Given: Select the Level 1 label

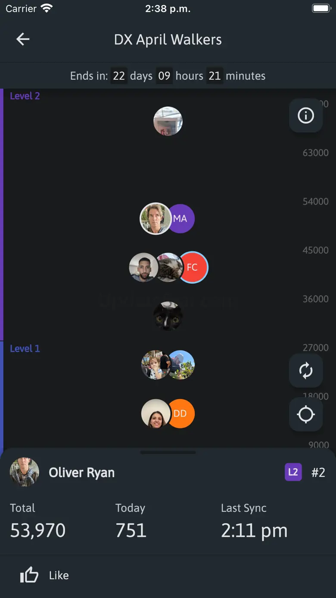Looking at the screenshot, I should [25, 348].
